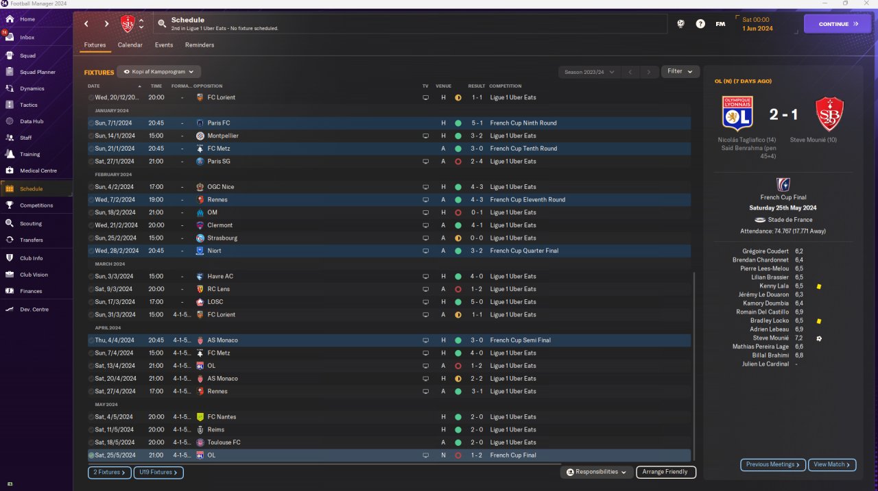Click the Stade Brestois crest in result panel
Viewport: 878px width, 491px height.
click(829, 114)
